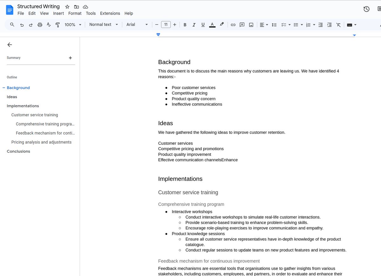Go to Comprehensive training program outline entry
This screenshot has width=381, height=276.
(45, 124)
